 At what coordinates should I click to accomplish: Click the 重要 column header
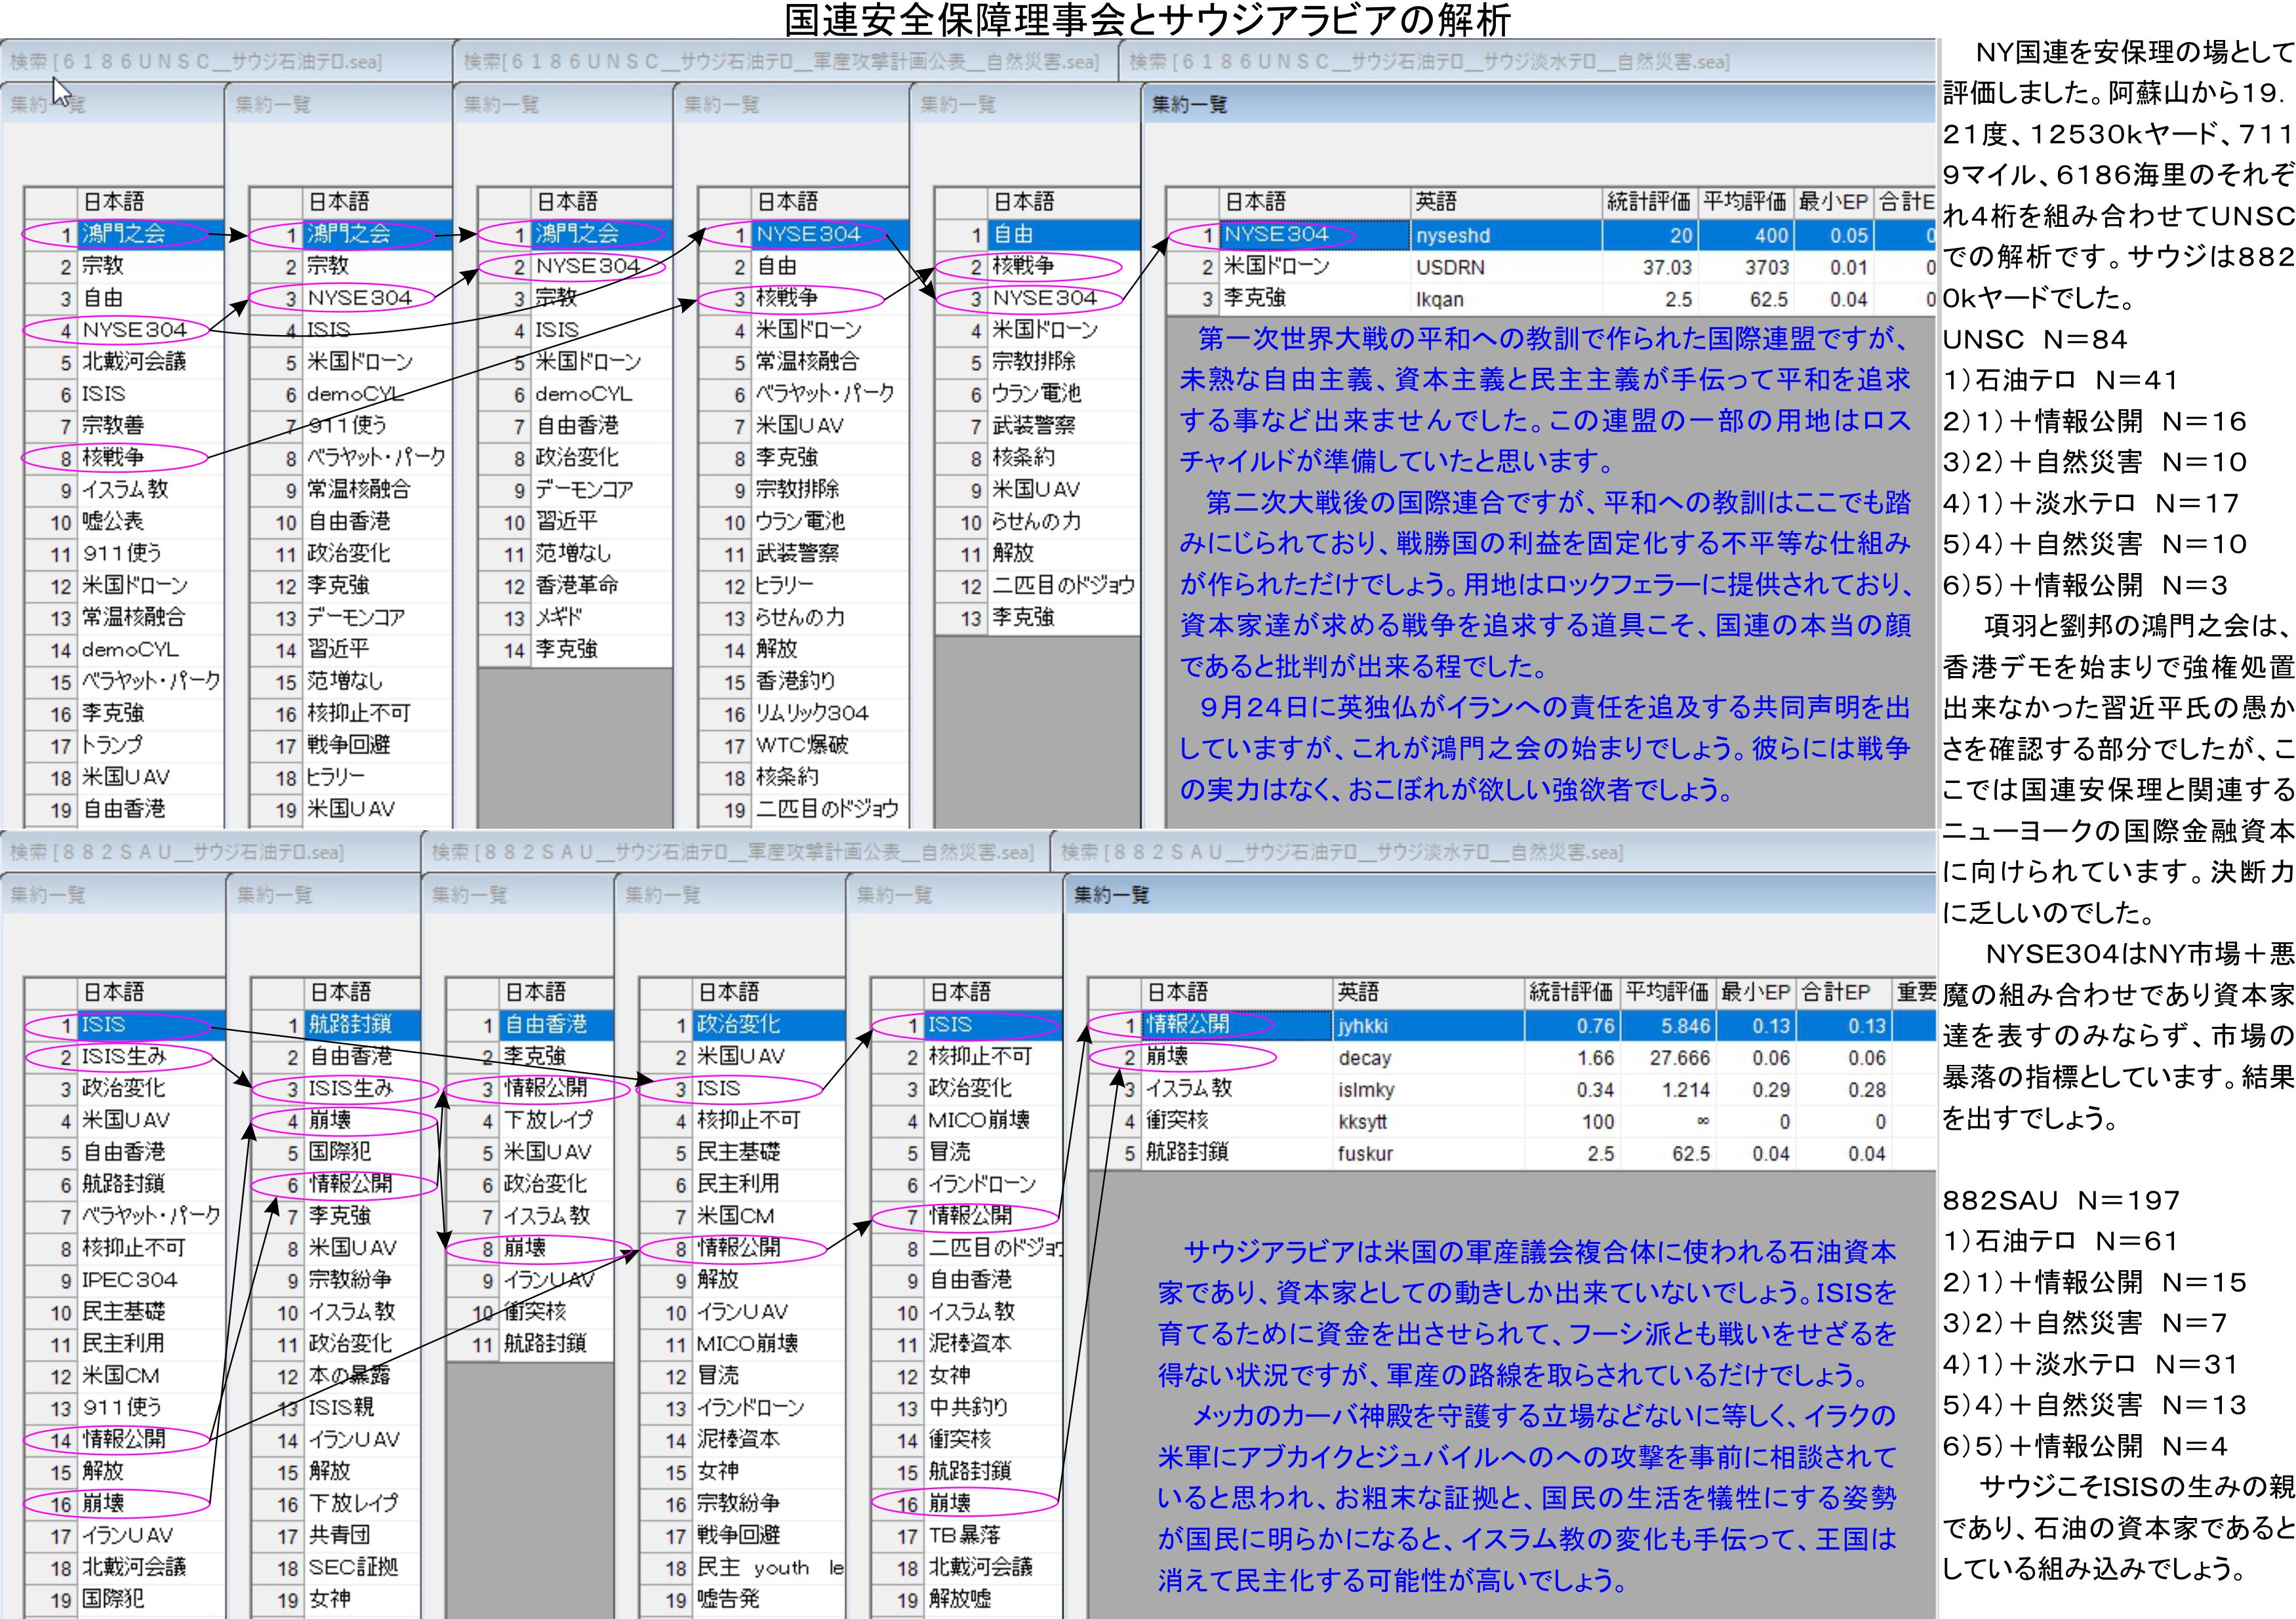point(1915,992)
